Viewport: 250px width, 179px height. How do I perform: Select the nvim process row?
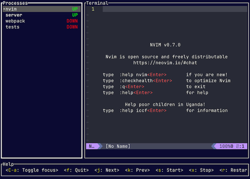tap(42, 9)
